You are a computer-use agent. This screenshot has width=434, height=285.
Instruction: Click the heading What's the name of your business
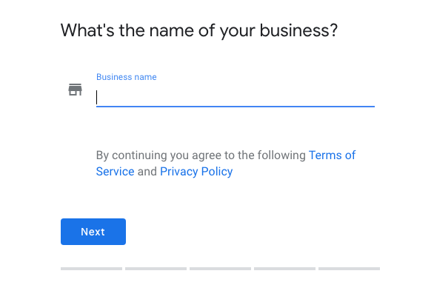tap(199, 30)
